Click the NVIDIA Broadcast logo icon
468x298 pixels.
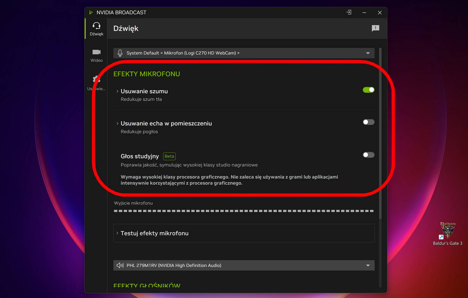click(x=91, y=13)
